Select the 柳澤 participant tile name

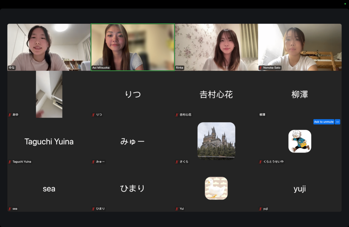tap(300, 95)
